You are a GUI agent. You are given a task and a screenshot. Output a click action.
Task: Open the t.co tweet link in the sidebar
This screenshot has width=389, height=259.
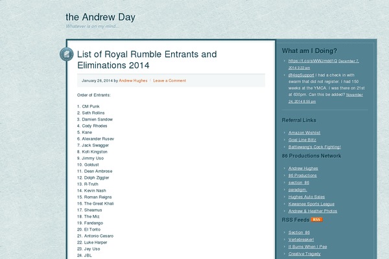pos(312,61)
